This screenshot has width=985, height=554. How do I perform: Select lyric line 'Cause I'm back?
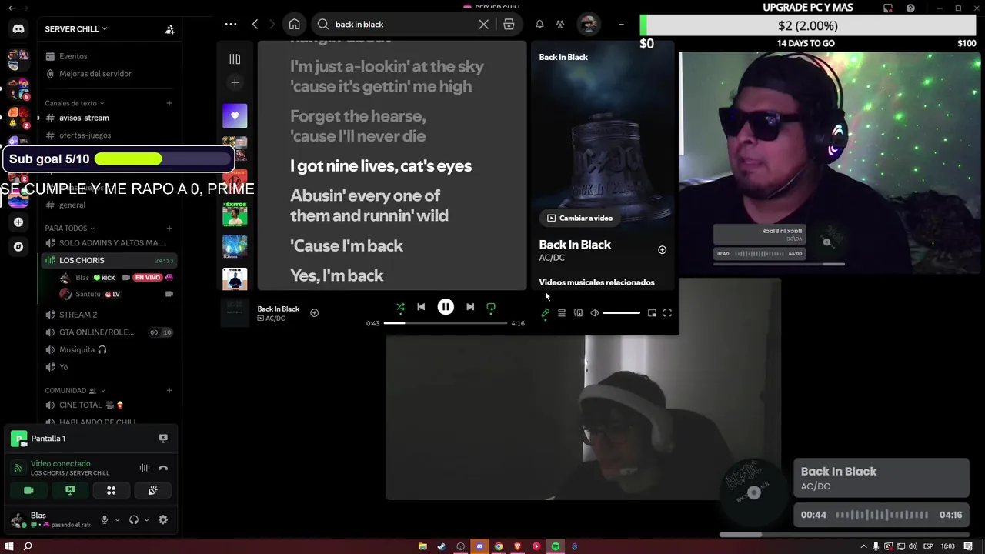346,246
